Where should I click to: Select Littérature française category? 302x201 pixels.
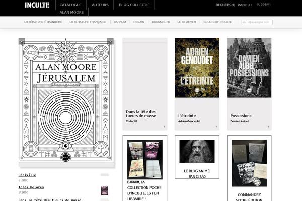pos(88,22)
